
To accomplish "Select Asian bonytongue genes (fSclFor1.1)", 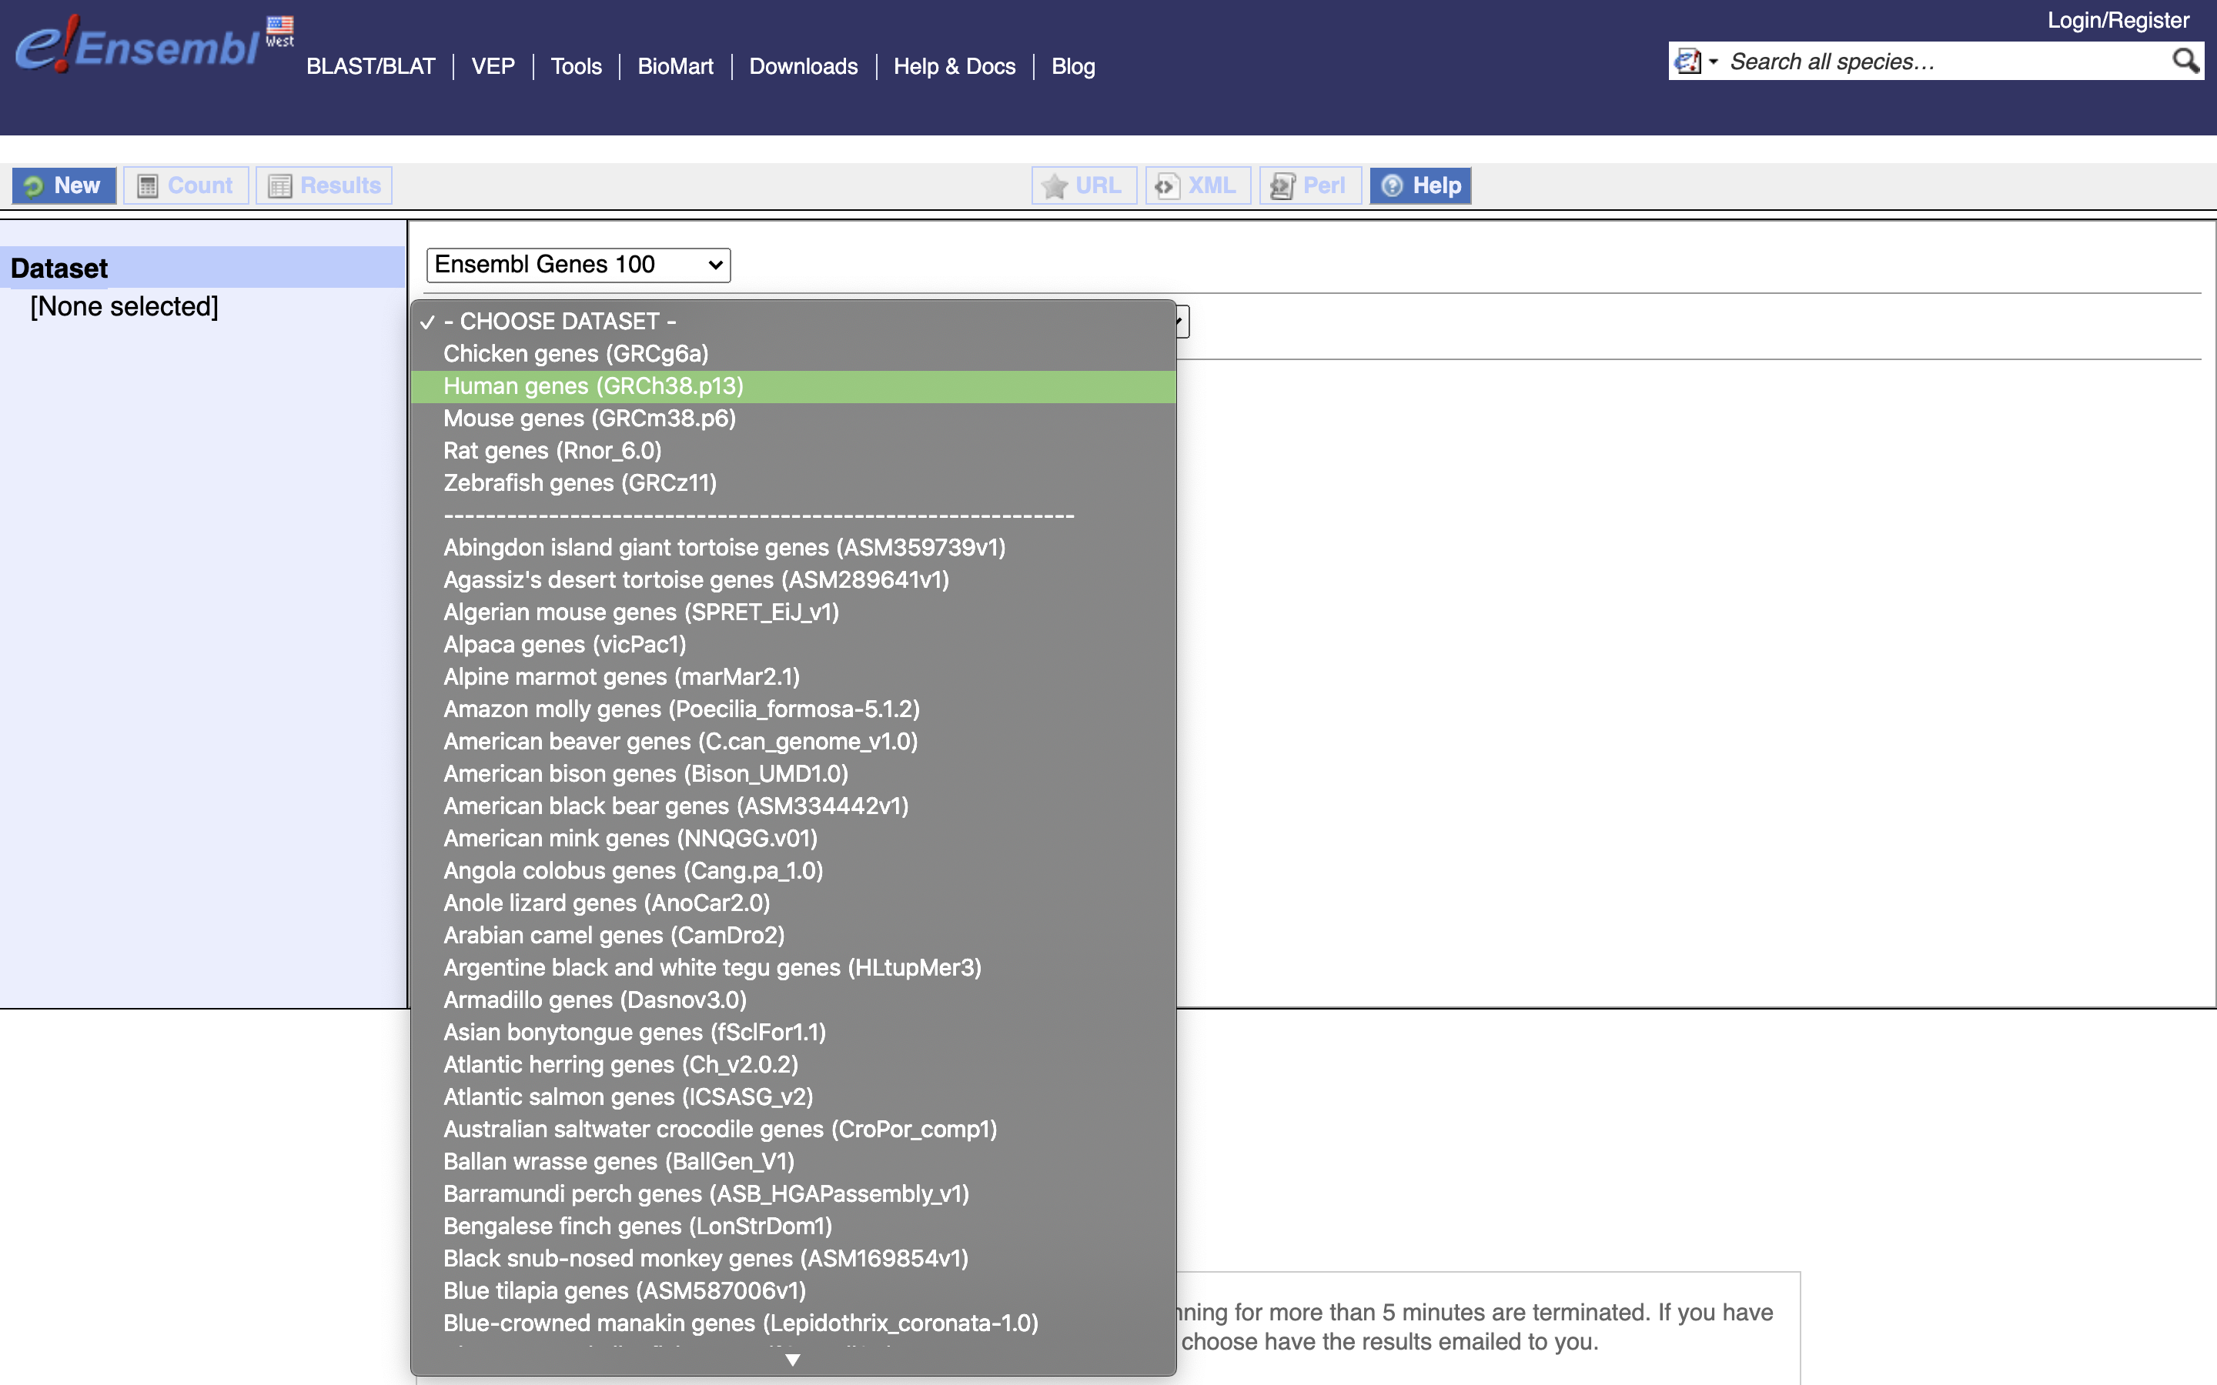I will coord(794,1033).
